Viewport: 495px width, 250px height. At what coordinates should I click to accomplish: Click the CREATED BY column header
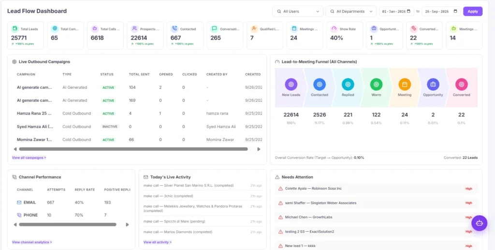click(x=217, y=74)
